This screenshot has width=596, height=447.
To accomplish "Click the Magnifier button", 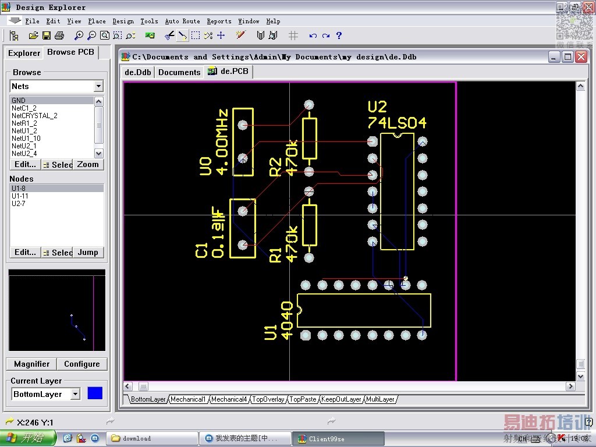I will [x=31, y=364].
